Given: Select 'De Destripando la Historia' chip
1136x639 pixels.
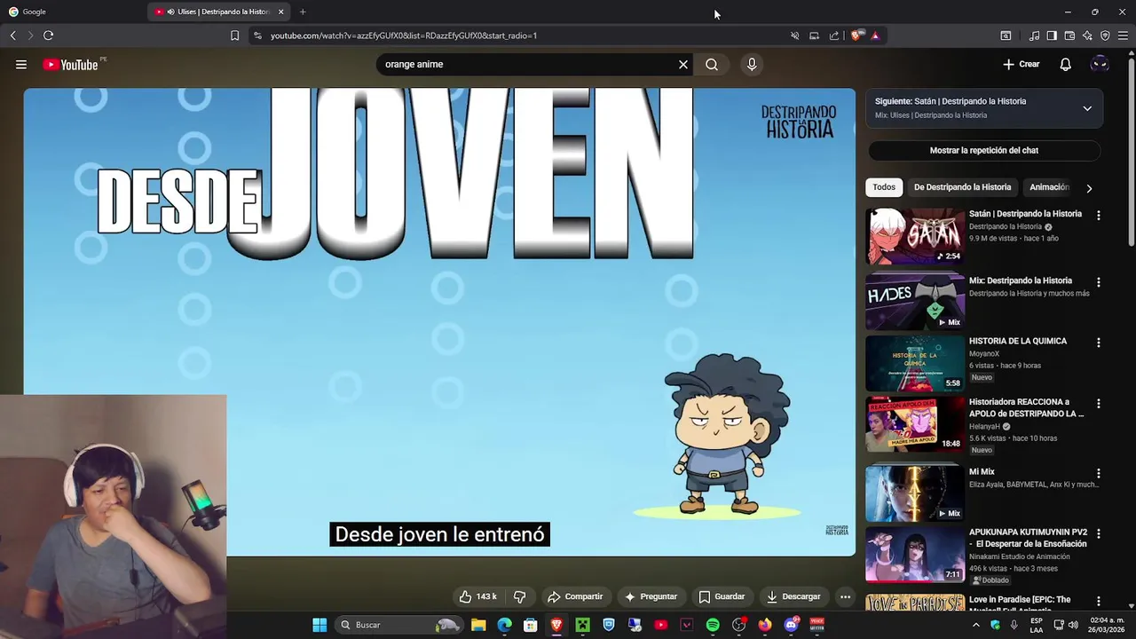Looking at the screenshot, I should click(x=962, y=187).
